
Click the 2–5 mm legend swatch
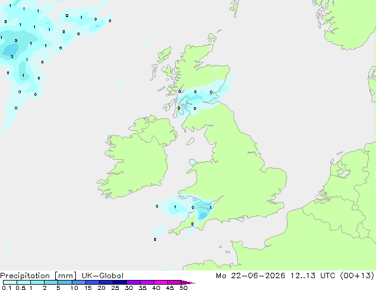click(x=51, y=282)
